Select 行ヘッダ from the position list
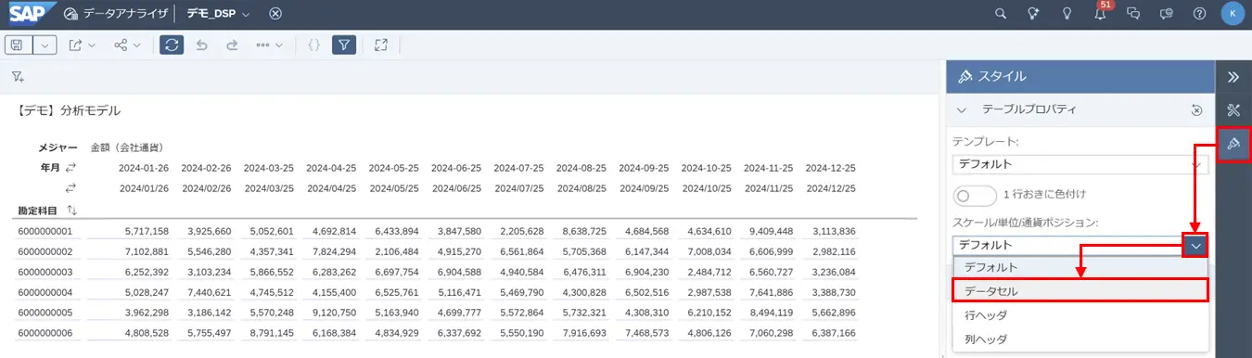 [1080, 315]
